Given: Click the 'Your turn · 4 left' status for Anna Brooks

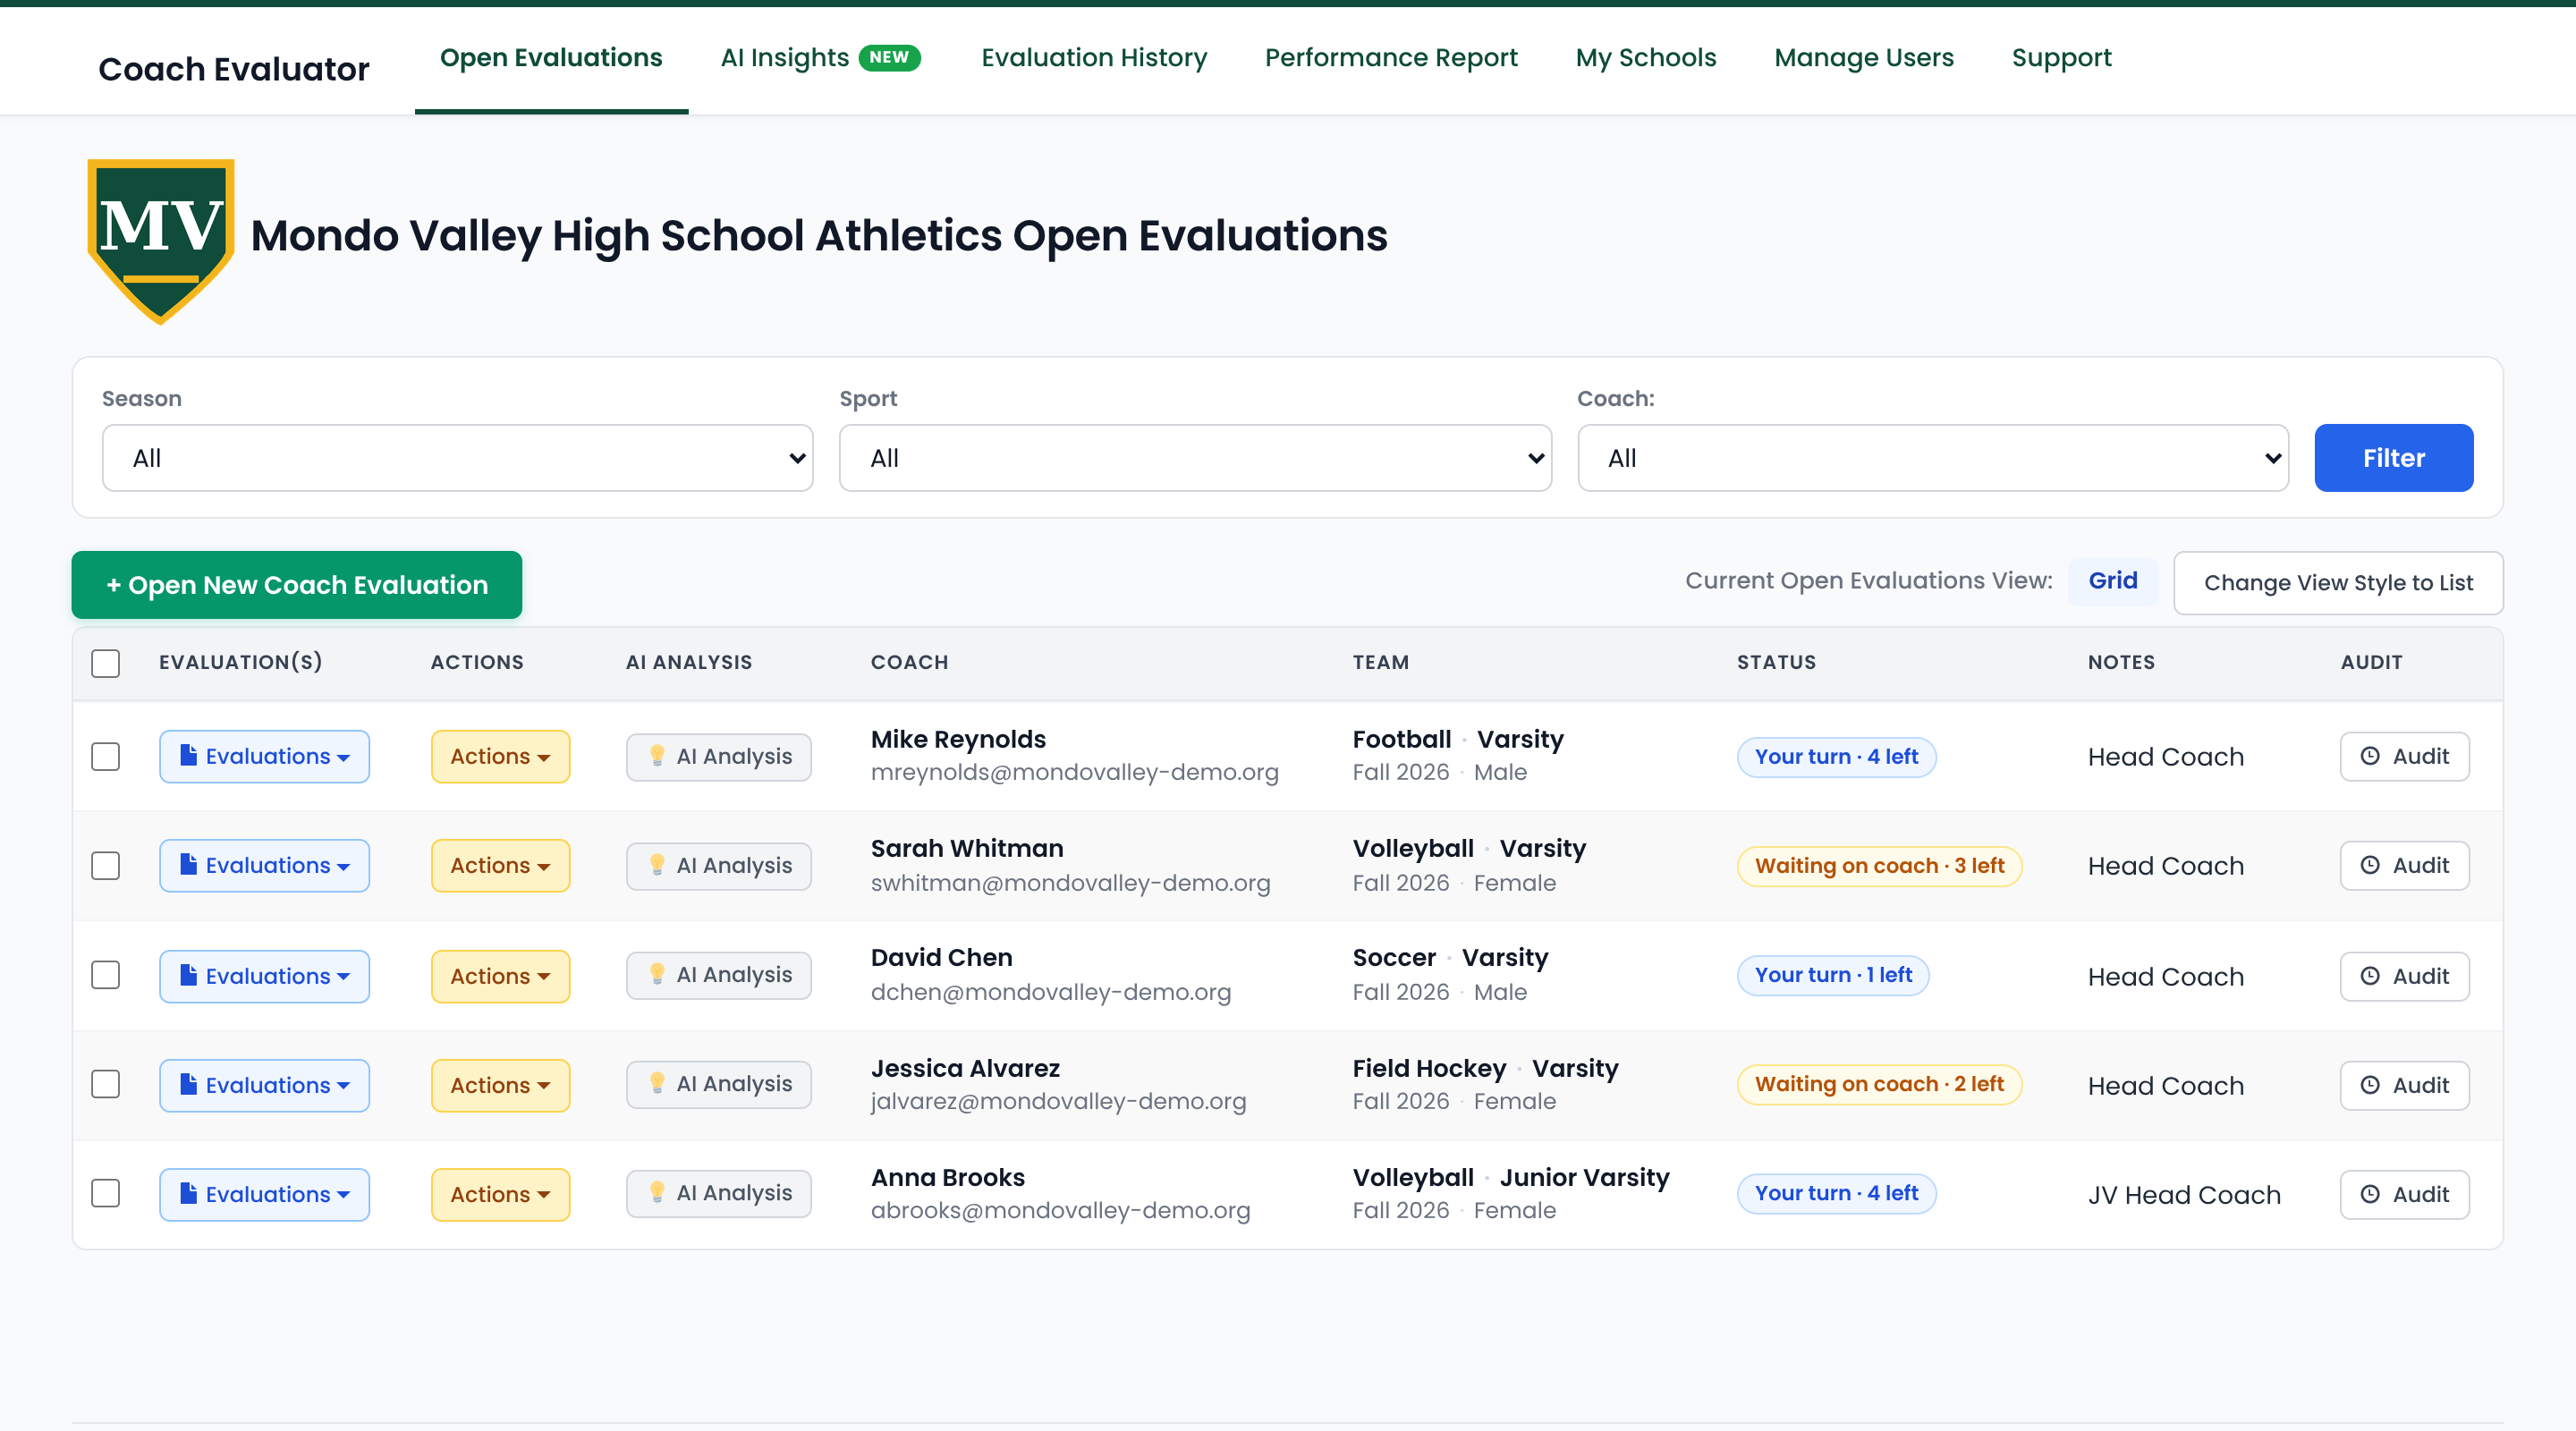Looking at the screenshot, I should point(1836,1193).
